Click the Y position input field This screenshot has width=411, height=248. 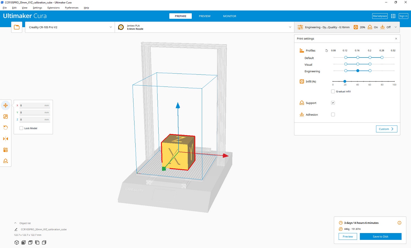point(34,112)
